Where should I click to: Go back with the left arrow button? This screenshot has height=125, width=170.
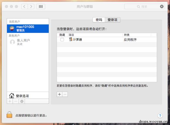coord(24,6)
